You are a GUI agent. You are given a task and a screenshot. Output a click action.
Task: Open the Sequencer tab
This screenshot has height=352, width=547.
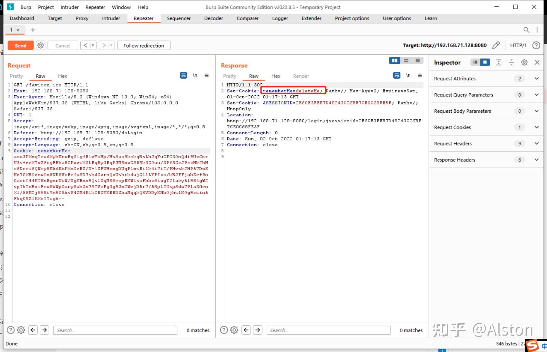(179, 18)
